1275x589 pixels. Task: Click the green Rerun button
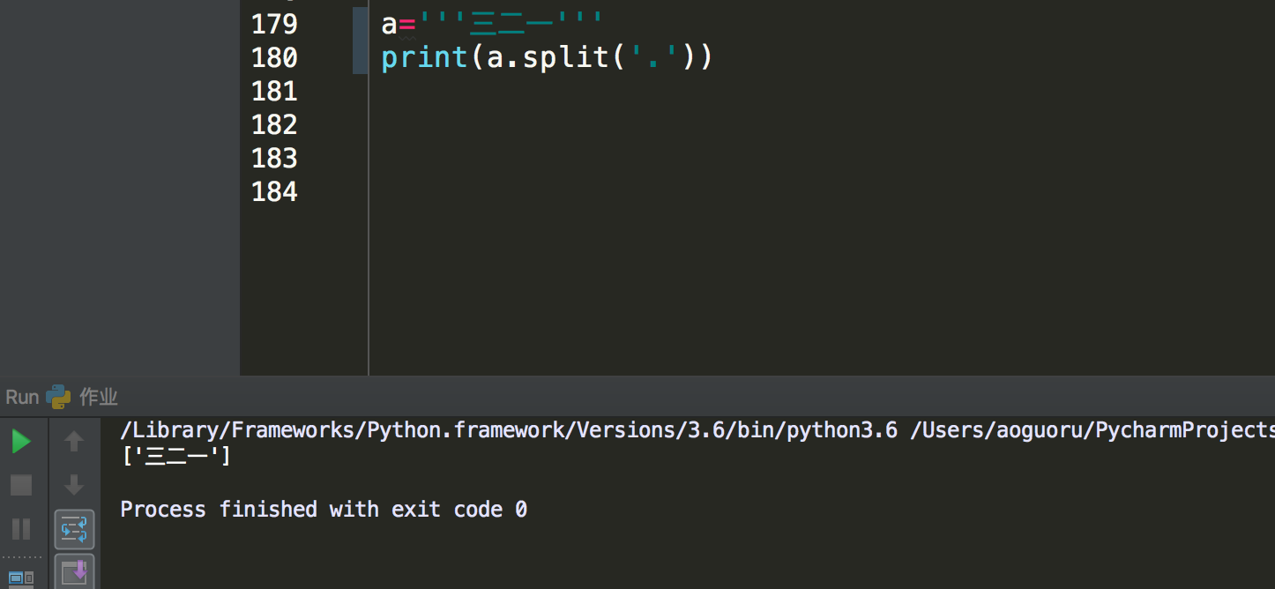coord(21,441)
